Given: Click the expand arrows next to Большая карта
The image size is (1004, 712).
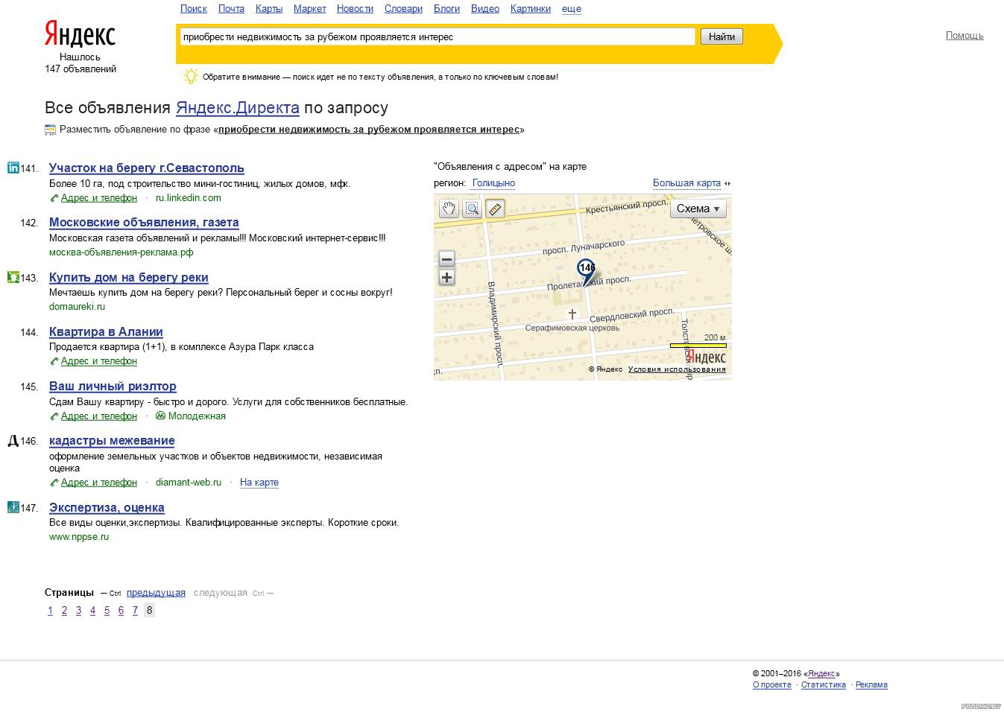Looking at the screenshot, I should [x=727, y=183].
